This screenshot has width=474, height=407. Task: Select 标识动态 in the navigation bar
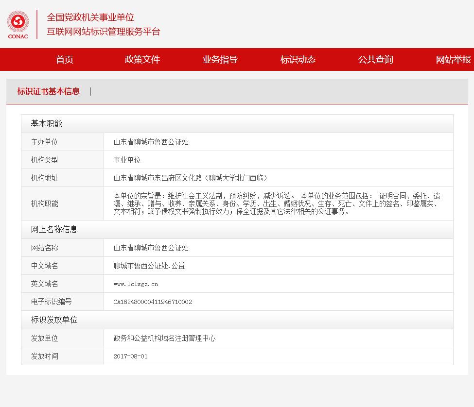298,59
